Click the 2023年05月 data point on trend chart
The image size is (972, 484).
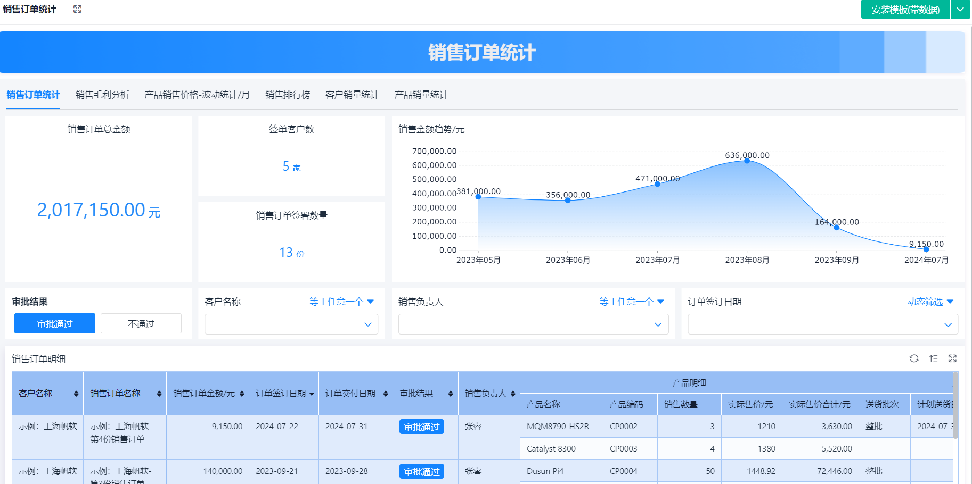478,197
